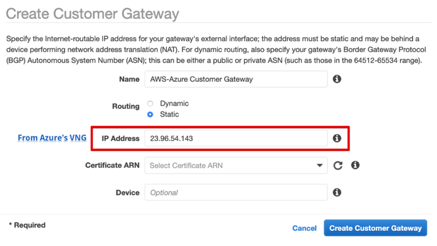The height and width of the screenshot is (246, 437).
Task: Cancel the customer gateway creation
Action: pyautogui.click(x=304, y=228)
